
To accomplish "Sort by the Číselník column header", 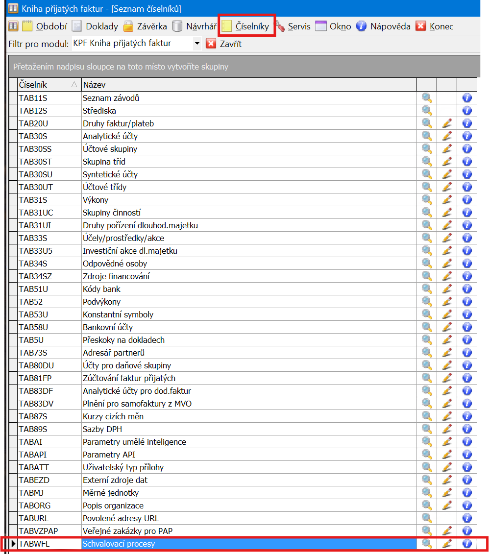I will 44,85.
